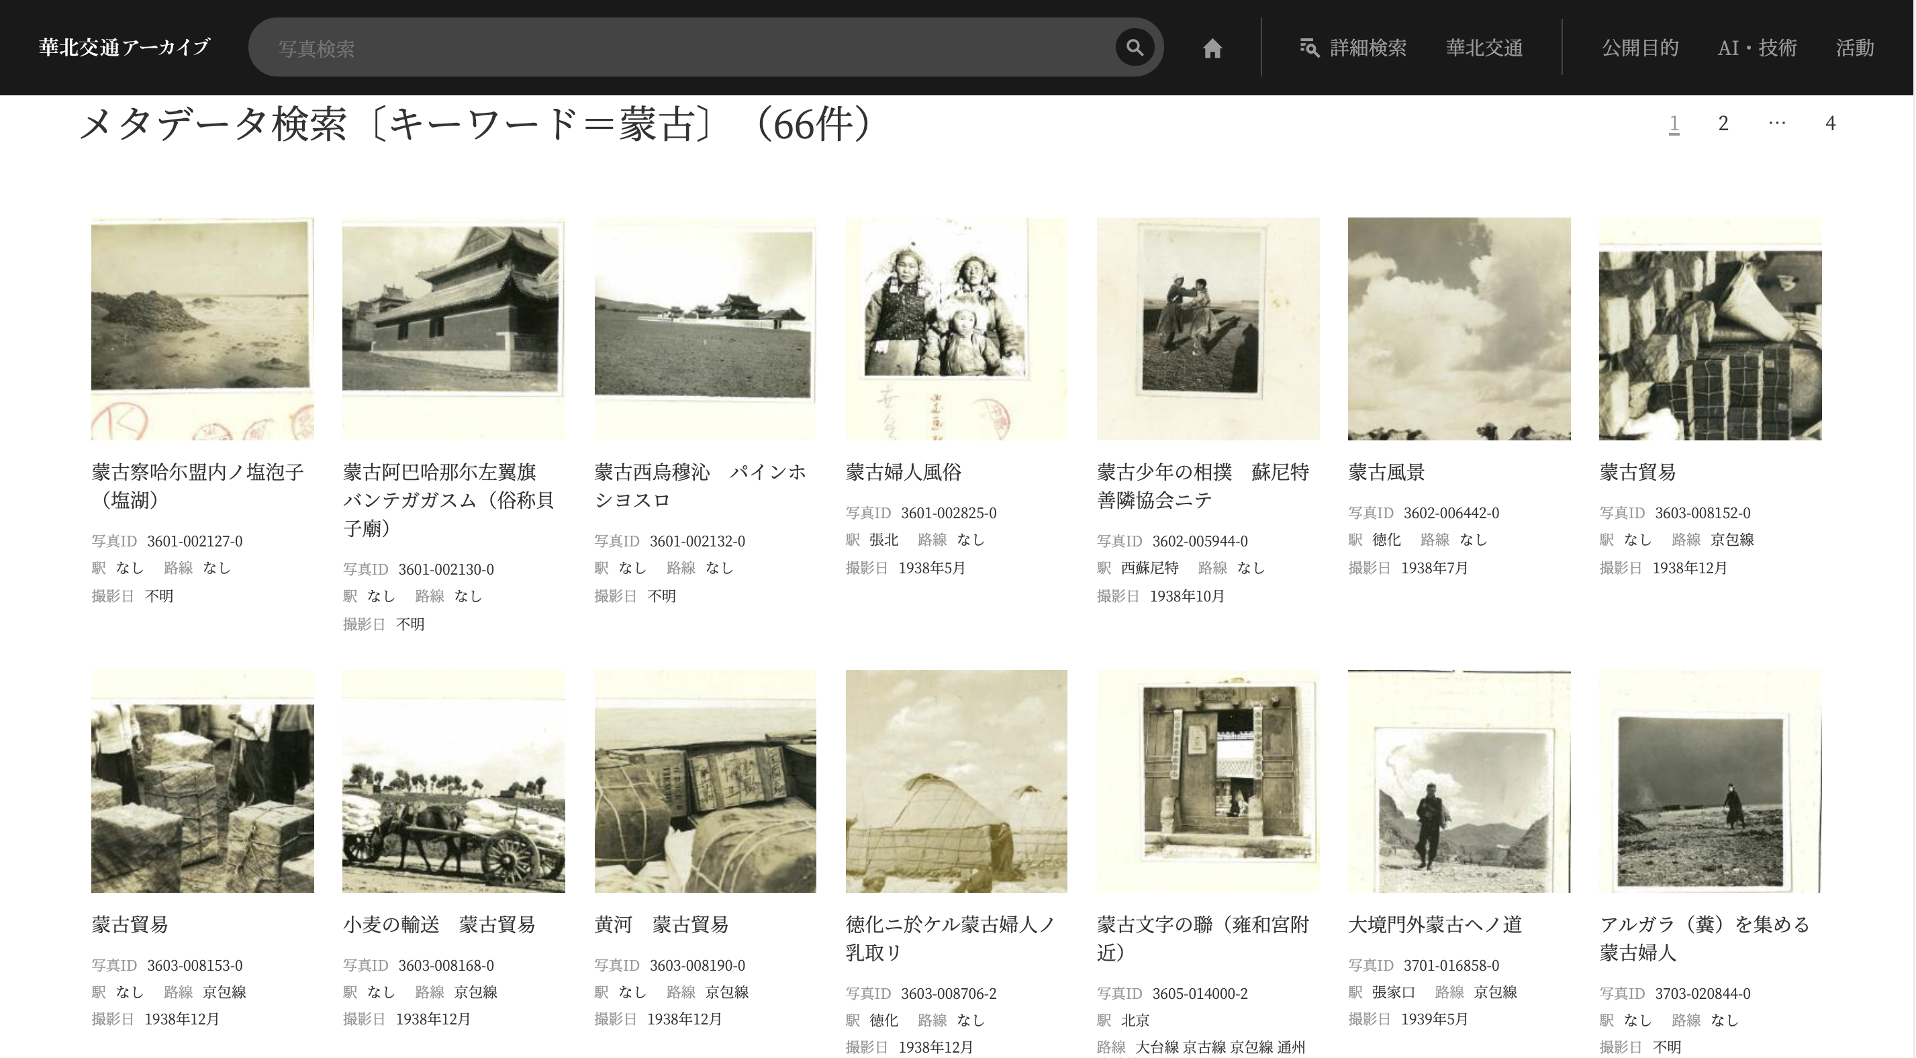This screenshot has height=1058, width=1916.
Task: Open the 活動 menu item
Action: pyautogui.click(x=1854, y=48)
